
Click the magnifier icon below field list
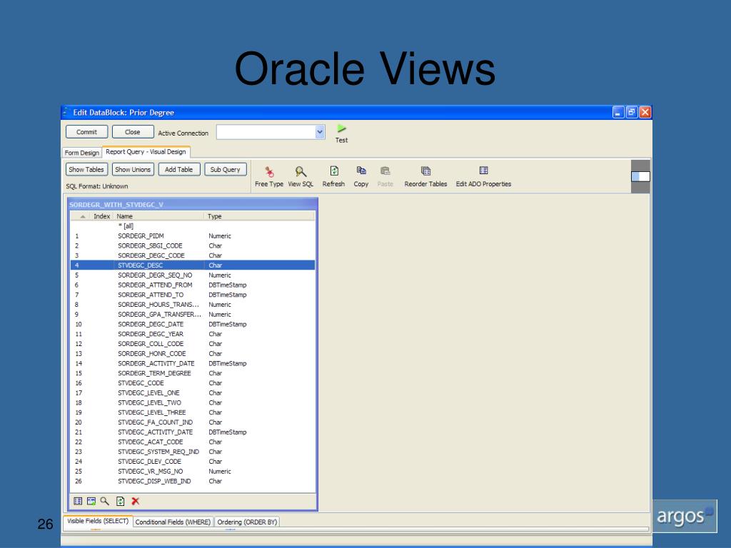click(x=104, y=501)
